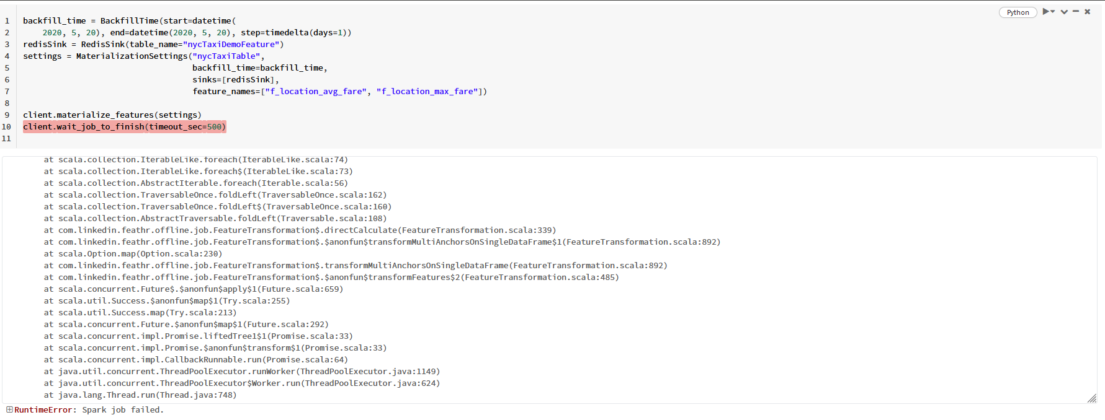The image size is (1105, 420).
Task: Click the "Spark job failed." message
Action: click(x=123, y=410)
